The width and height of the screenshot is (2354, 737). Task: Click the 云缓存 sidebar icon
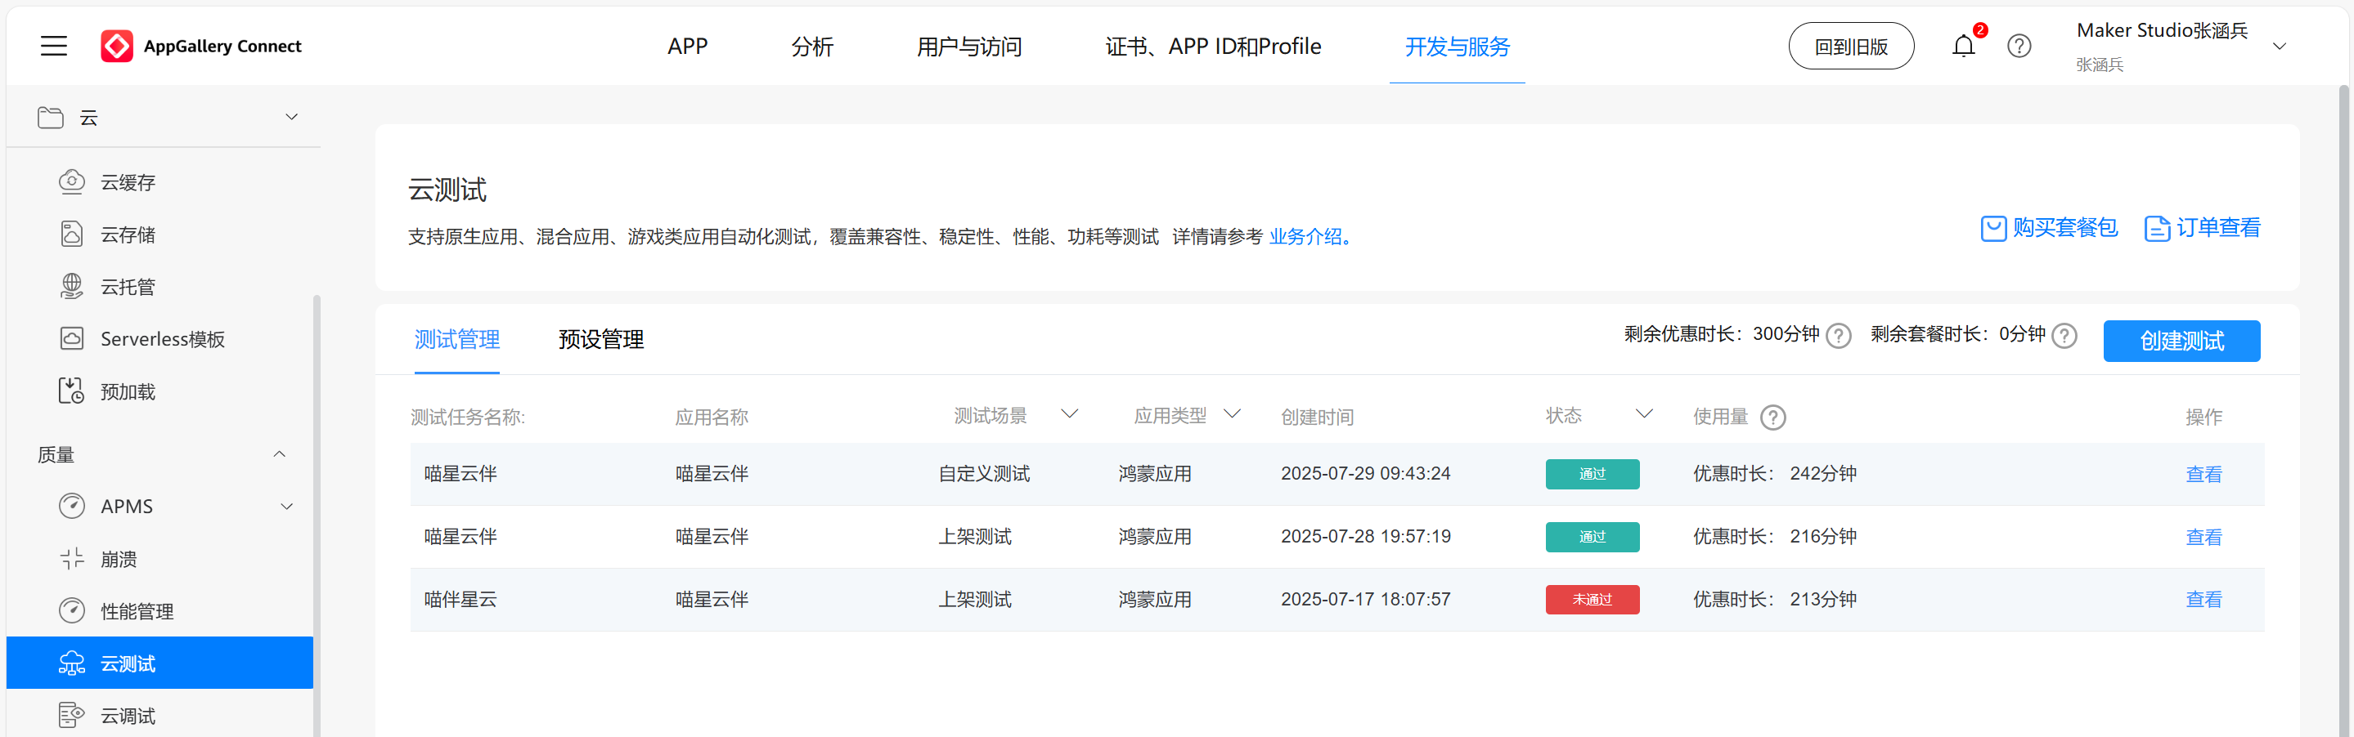coord(71,181)
